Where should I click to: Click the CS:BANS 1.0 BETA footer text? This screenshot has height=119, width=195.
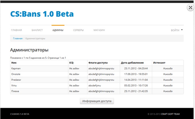click(20, 114)
